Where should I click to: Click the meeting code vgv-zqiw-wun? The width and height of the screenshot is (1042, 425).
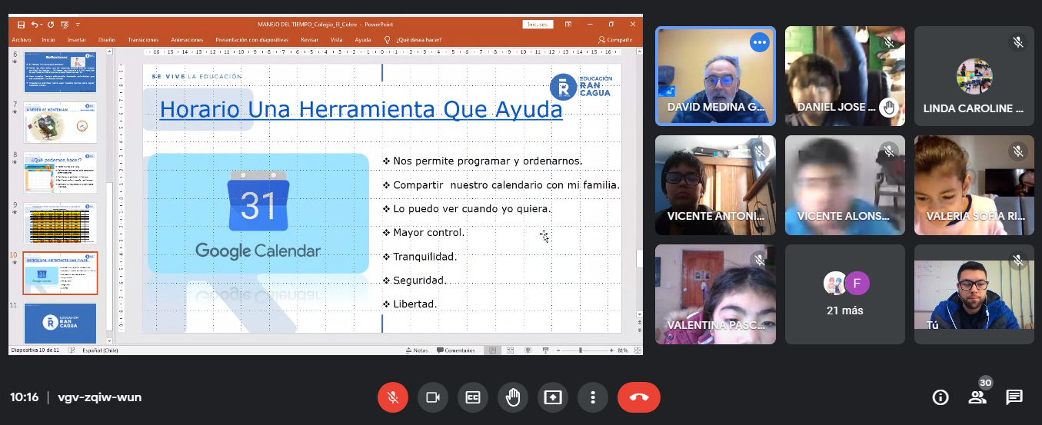[x=100, y=397]
